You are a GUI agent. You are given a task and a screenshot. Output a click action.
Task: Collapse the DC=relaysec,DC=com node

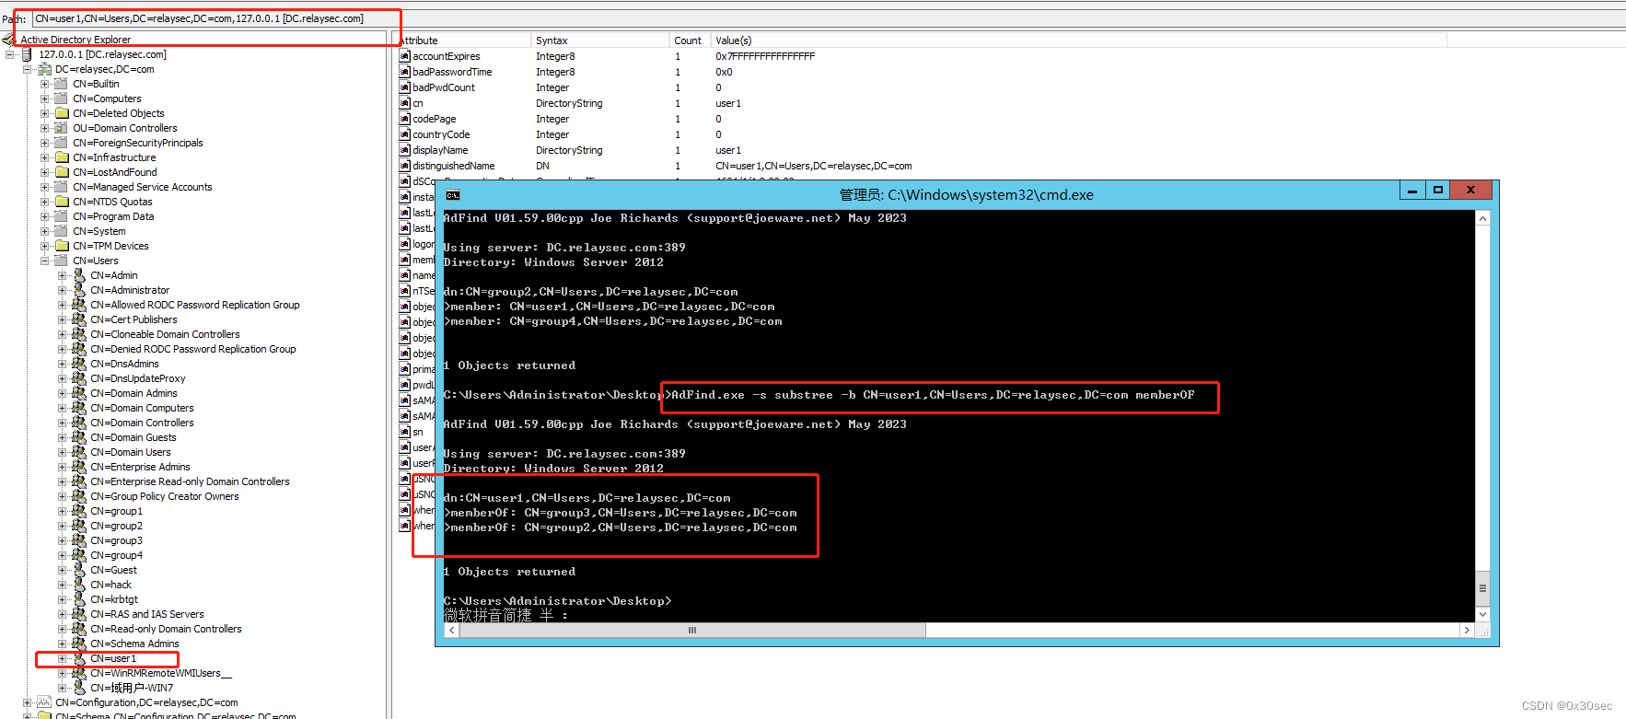27,69
